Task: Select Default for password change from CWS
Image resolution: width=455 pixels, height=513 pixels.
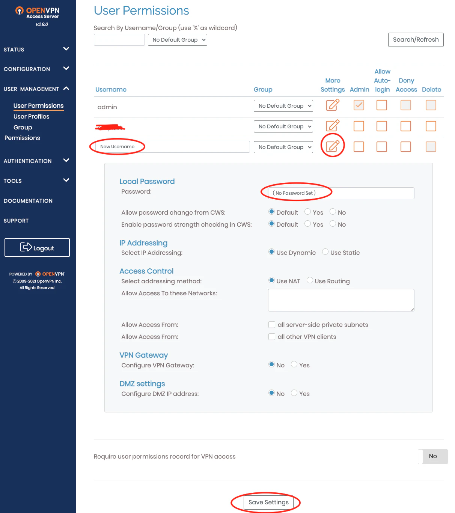Action: (x=272, y=212)
